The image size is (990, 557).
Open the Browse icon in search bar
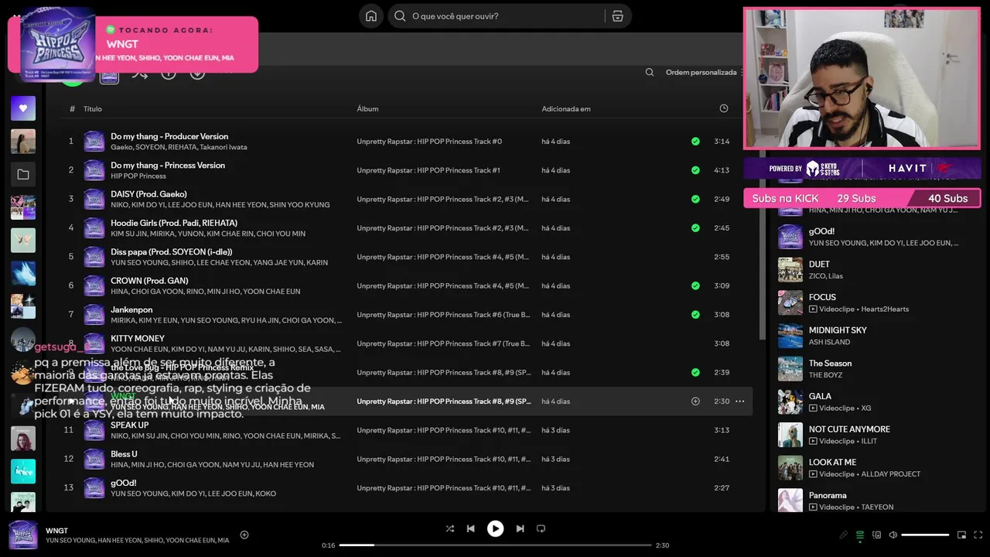[x=617, y=16]
